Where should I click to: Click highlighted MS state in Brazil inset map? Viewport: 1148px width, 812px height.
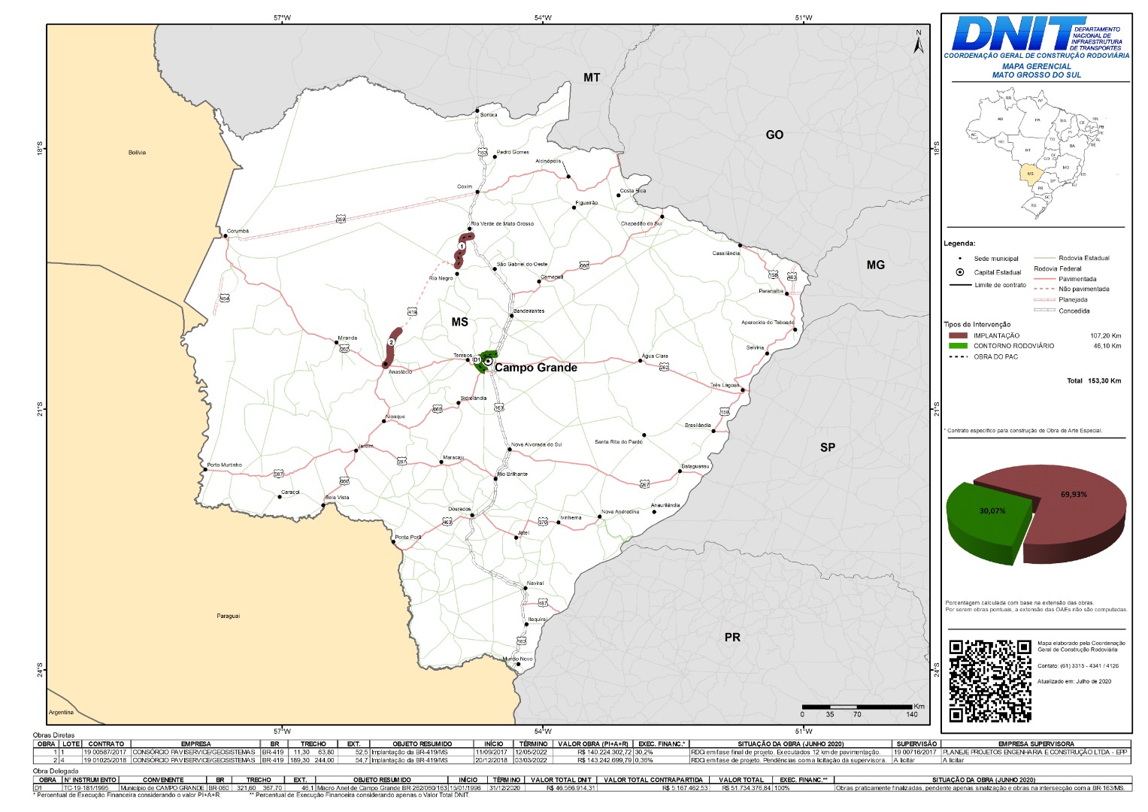pyautogui.click(x=1029, y=174)
